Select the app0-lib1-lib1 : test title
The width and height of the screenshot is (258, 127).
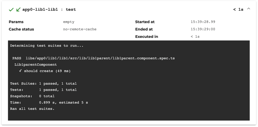[49, 10]
